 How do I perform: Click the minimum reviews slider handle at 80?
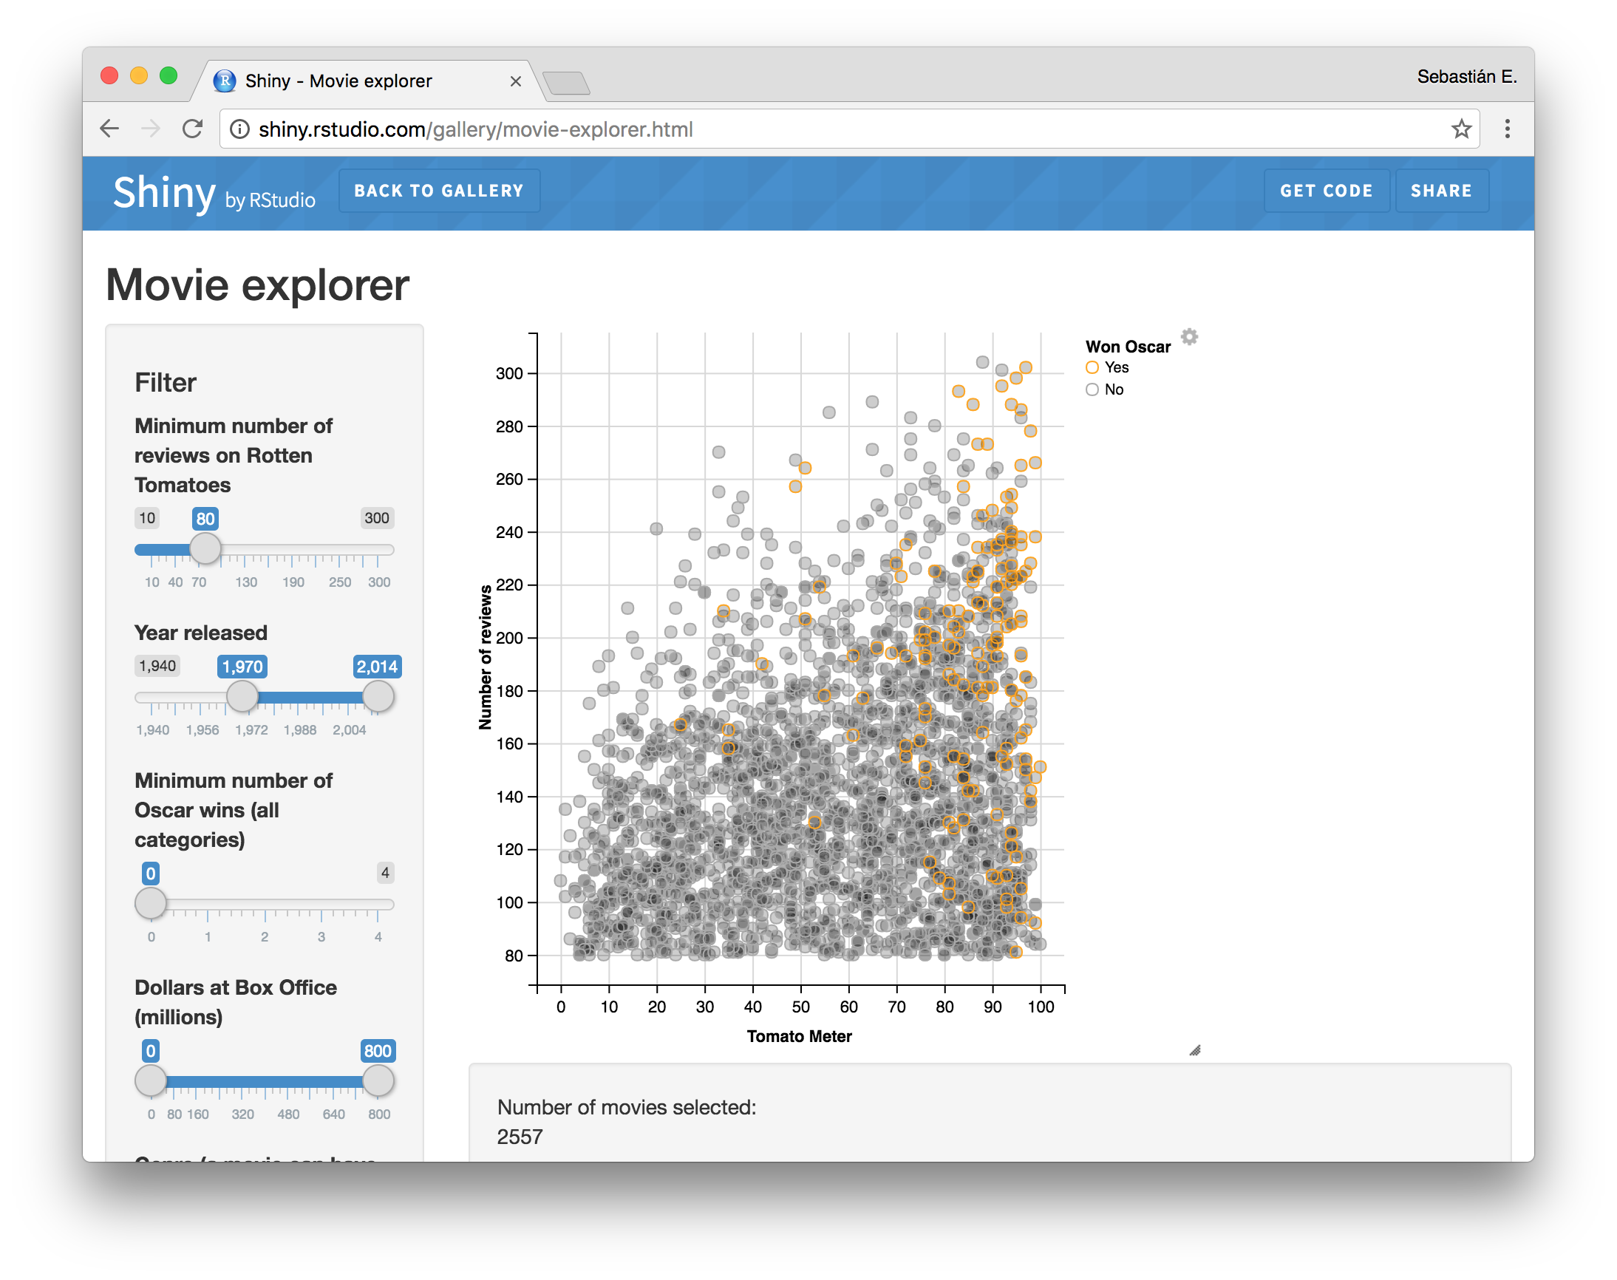205,549
